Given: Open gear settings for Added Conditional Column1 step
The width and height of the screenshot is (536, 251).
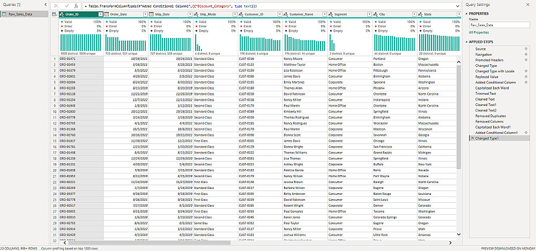Looking at the screenshot, I should click(526, 133).
